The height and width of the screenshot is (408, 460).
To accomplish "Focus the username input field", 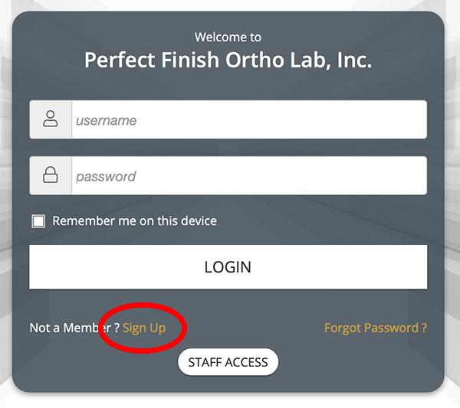I will point(248,120).
